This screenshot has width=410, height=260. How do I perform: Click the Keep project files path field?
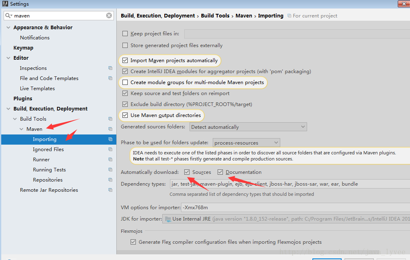tap(297, 34)
